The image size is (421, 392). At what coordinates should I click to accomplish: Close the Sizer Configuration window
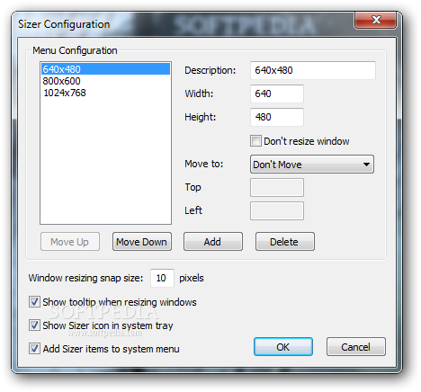click(375, 21)
